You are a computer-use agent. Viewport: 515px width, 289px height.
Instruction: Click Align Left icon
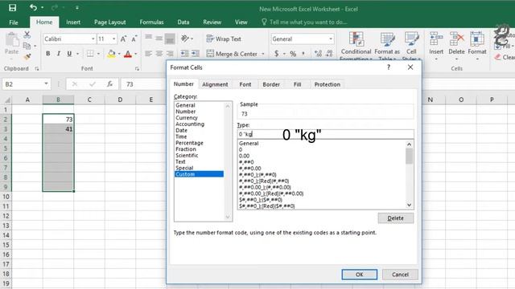pyautogui.click(x=148, y=54)
